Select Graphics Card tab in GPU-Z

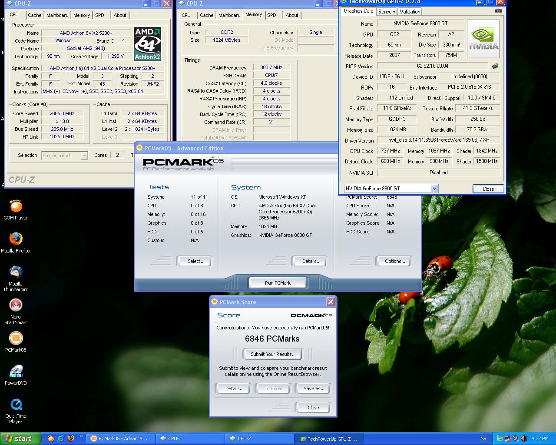click(x=358, y=11)
